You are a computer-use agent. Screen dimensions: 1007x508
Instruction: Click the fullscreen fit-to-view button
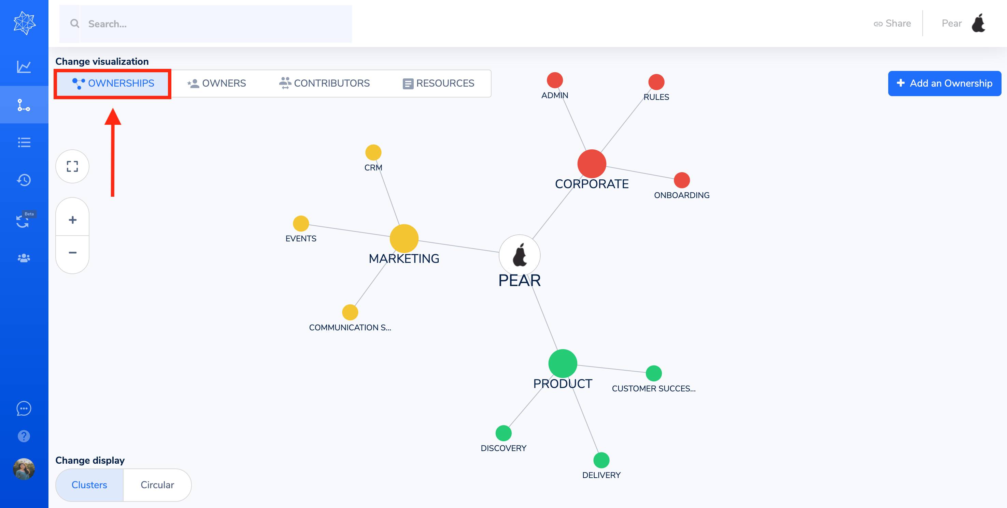(x=72, y=166)
